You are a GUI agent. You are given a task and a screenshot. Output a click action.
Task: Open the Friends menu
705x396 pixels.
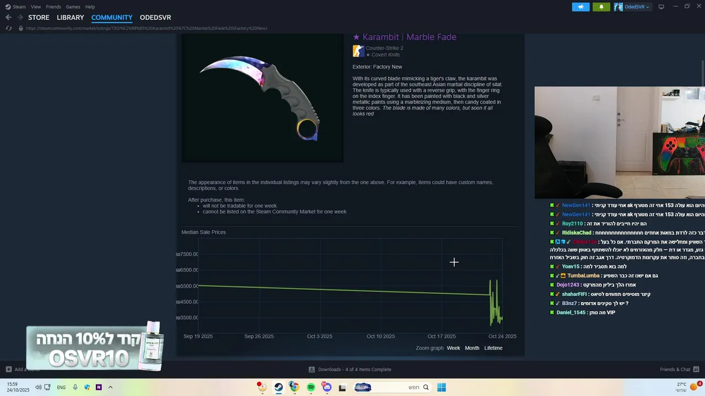coord(53,7)
